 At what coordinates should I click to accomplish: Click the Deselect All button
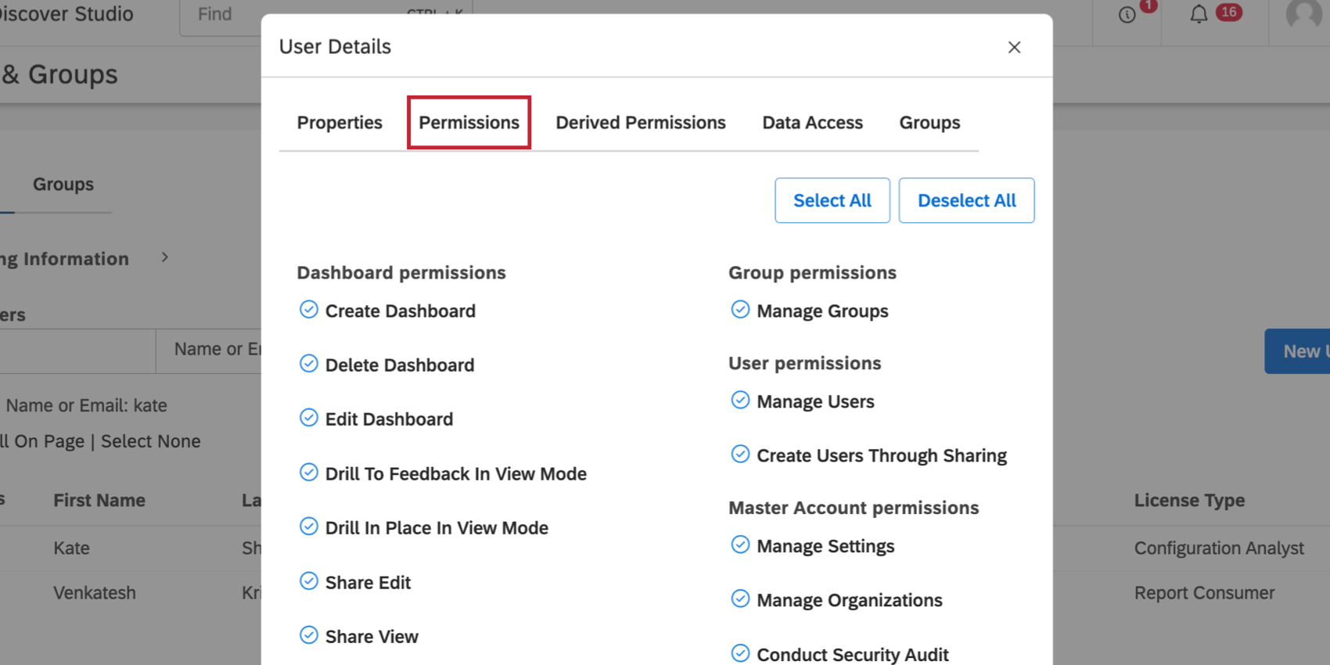pyautogui.click(x=966, y=200)
